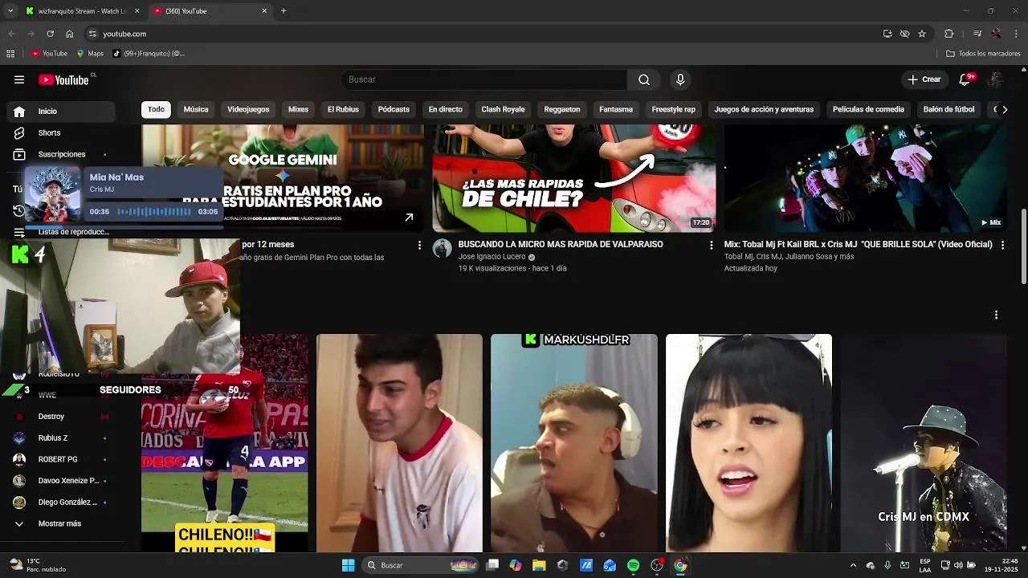1028x578 pixels.
Task: Open the bangs-haired woman short thumbnail
Action: 749,443
